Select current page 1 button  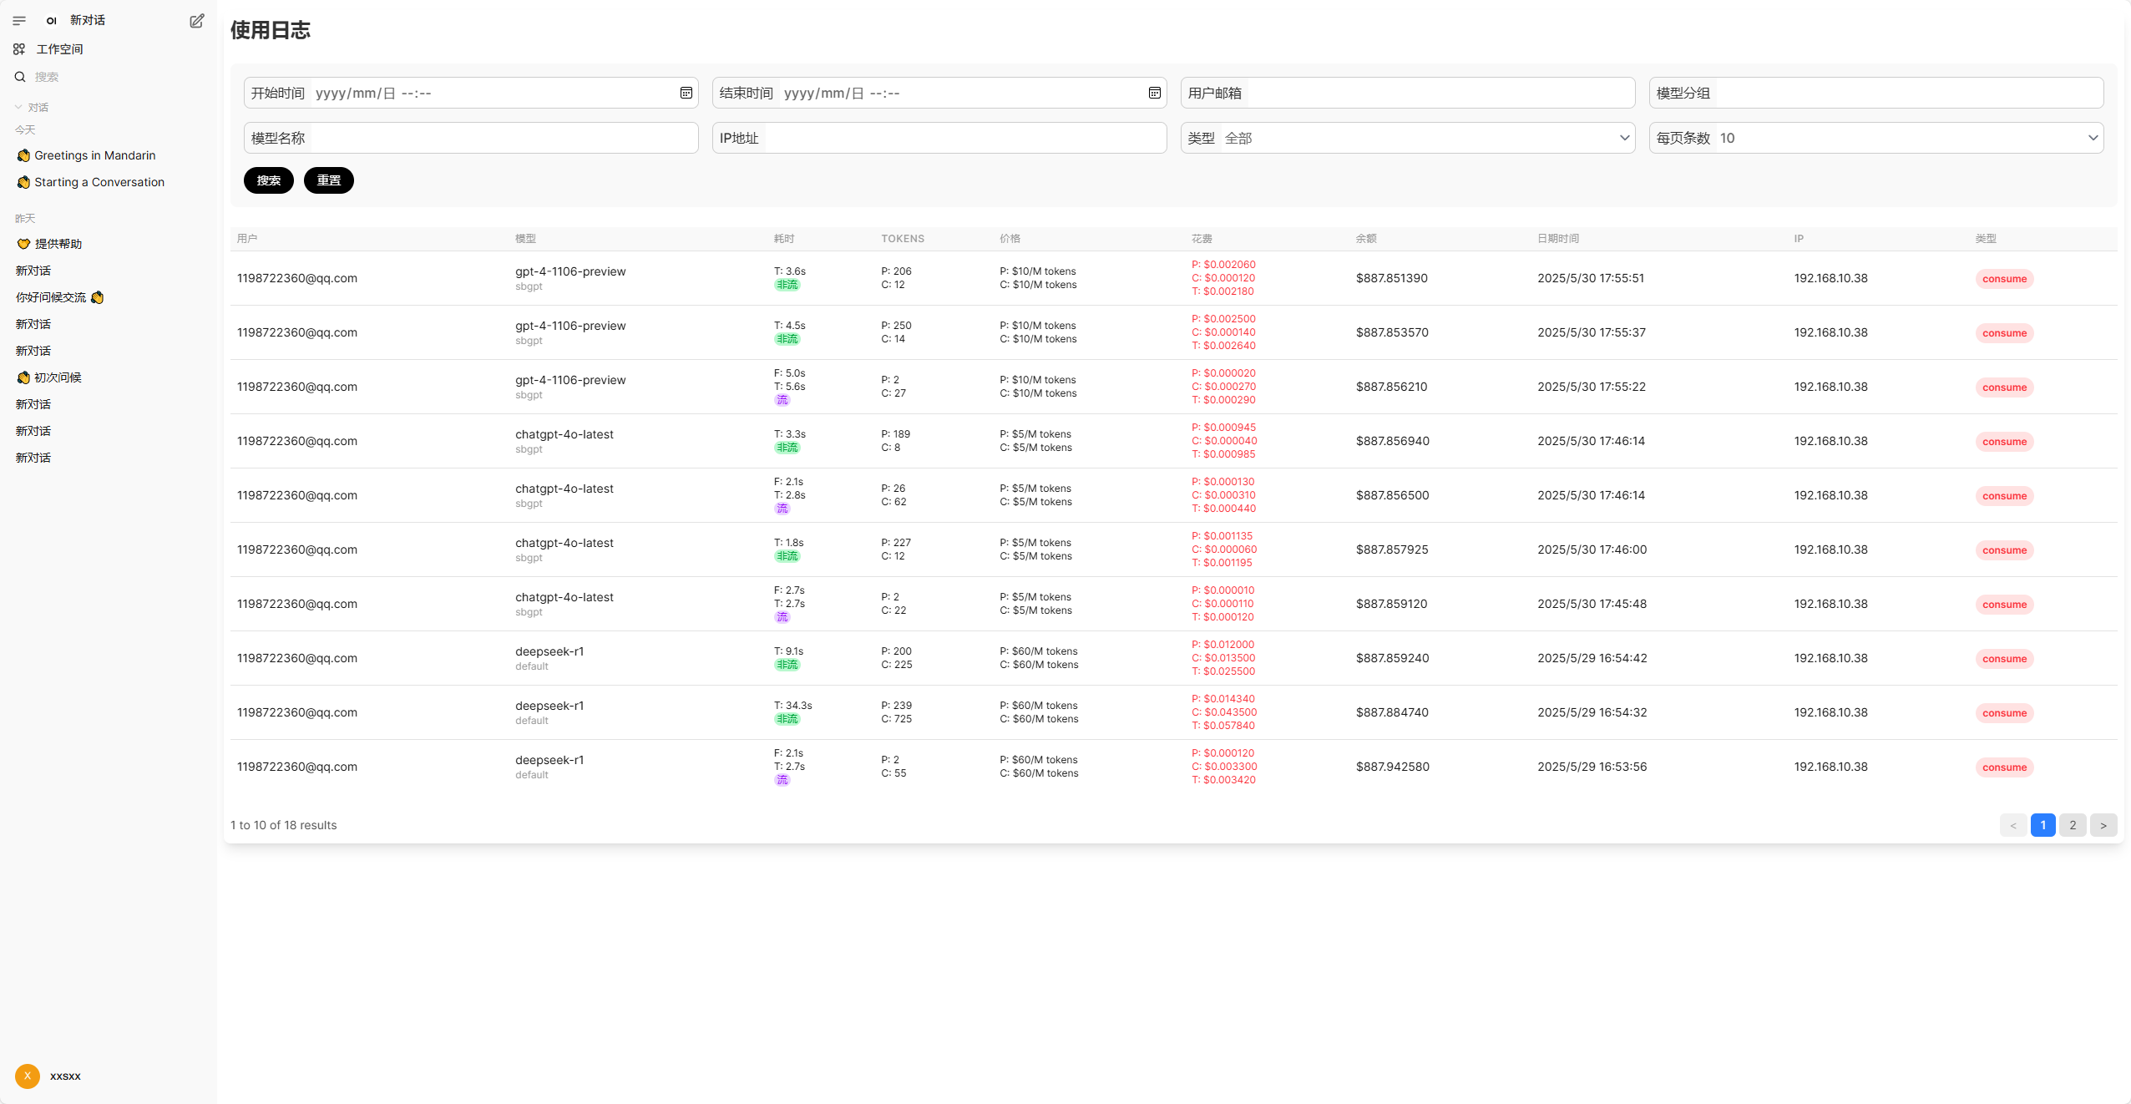(x=2043, y=825)
